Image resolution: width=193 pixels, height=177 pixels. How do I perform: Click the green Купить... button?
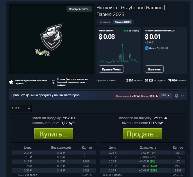point(53,134)
